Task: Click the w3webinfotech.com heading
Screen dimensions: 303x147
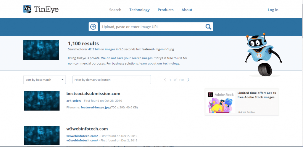Action: click(x=87, y=129)
